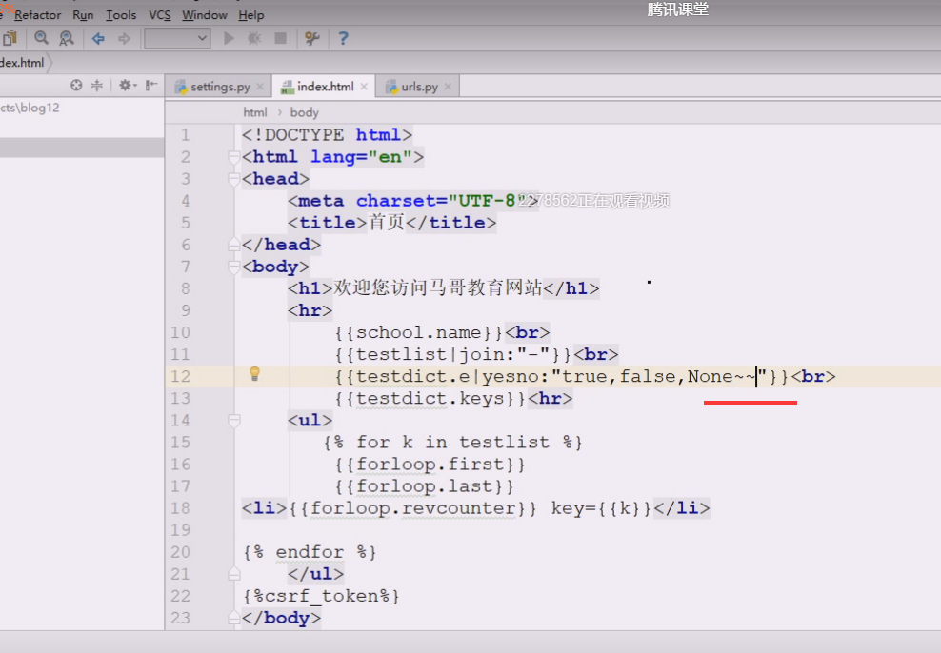Open the Tools menu
This screenshot has width=941, height=653.
click(x=121, y=15)
